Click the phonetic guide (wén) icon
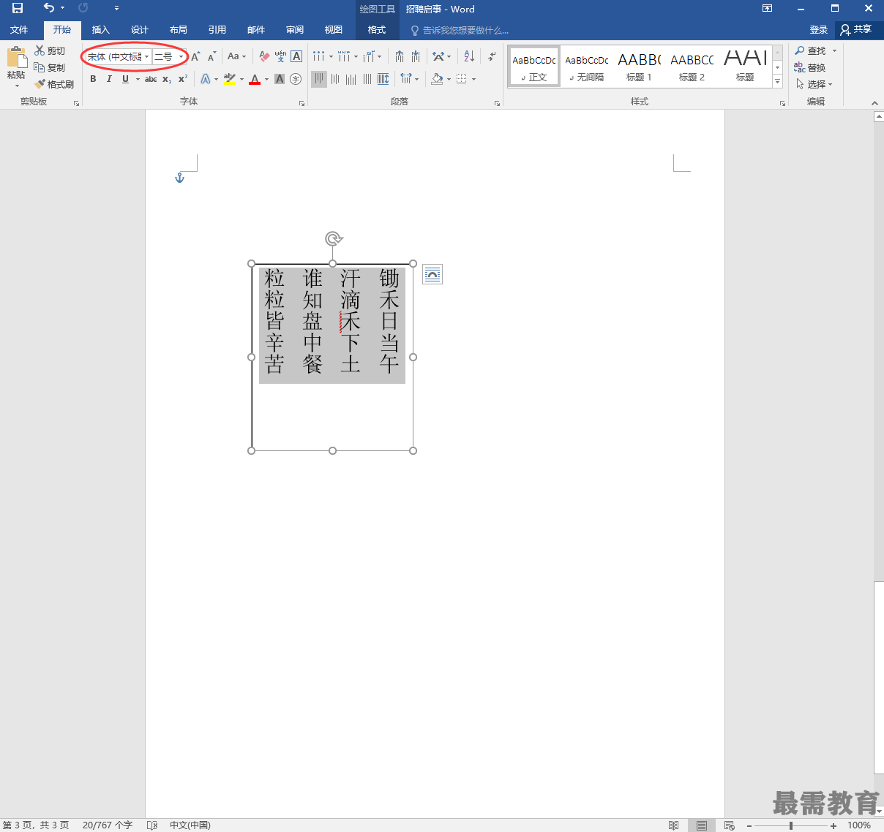884x832 pixels. 280,56
